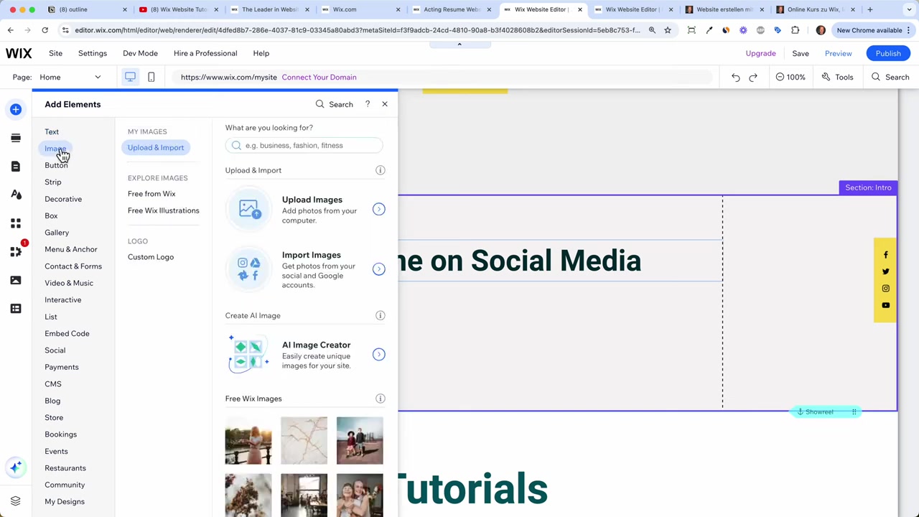
Task: Open the Add Elements plus icon in sidebar
Action: point(16,109)
